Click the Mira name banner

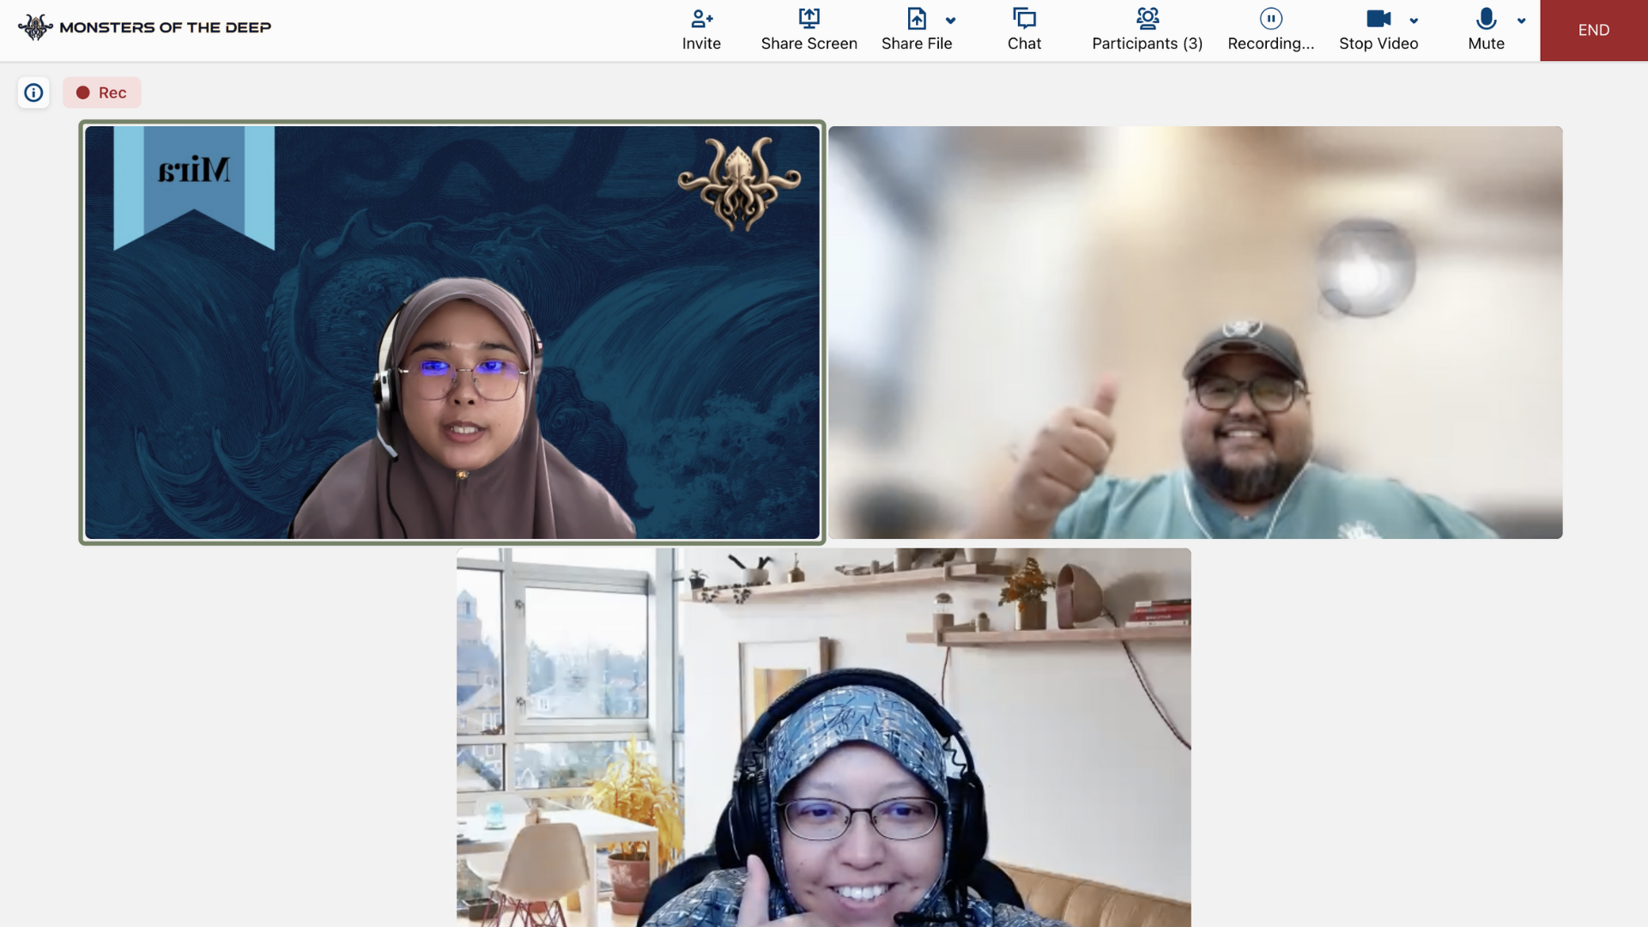194,187
